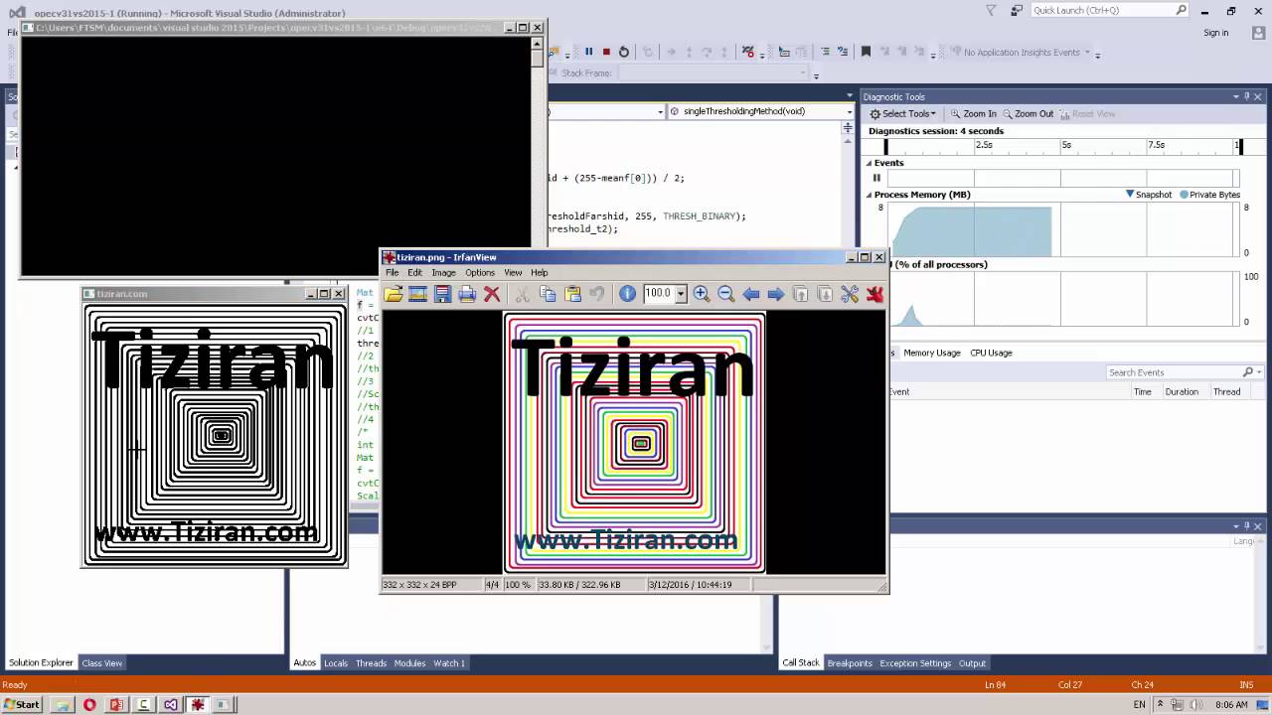Click the Open file icon in IrfanView
Screen dimensions: 1272x715
click(x=394, y=294)
